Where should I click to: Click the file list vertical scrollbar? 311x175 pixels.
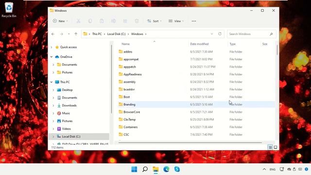(277, 50)
